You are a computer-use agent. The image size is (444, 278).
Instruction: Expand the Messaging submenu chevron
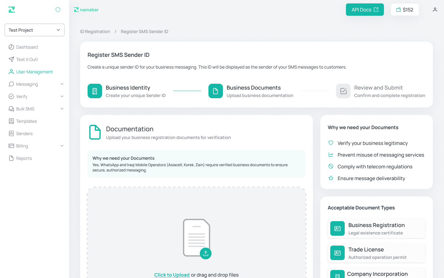click(62, 84)
